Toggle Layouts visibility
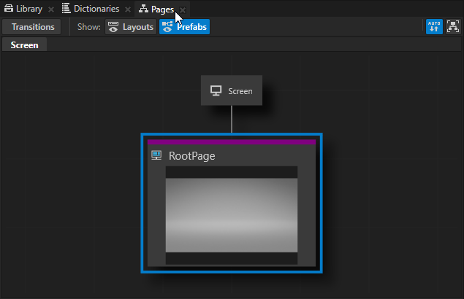464x299 pixels. pos(131,27)
